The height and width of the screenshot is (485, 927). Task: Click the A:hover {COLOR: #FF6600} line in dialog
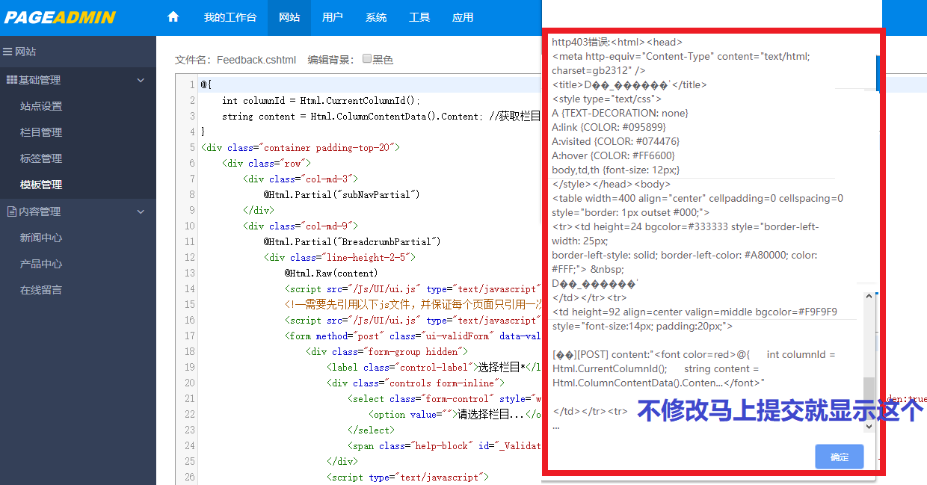614,155
